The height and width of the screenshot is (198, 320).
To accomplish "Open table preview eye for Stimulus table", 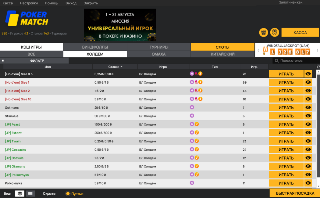I will tap(308, 116).
